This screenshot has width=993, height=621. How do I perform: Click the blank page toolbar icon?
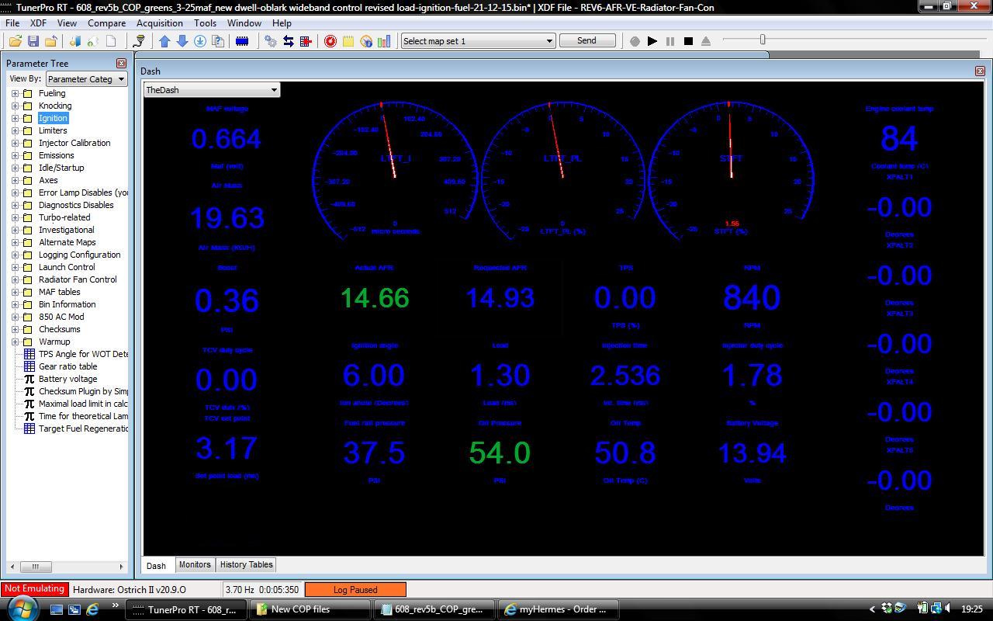tap(111, 41)
